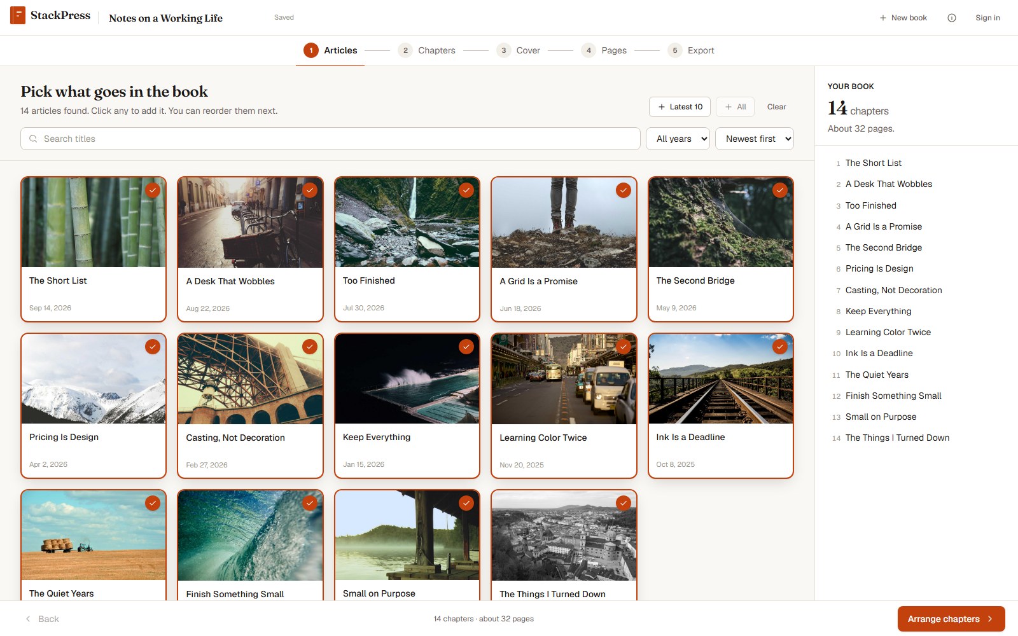
Task: Toggle Ink Is a Deadline checkmark
Action: coord(780,347)
